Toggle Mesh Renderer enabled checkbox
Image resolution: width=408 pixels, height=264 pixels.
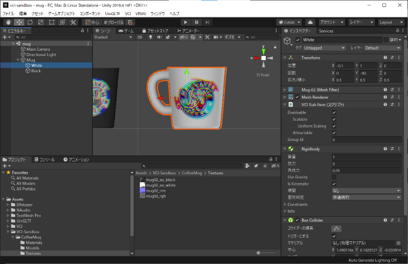click(x=297, y=97)
